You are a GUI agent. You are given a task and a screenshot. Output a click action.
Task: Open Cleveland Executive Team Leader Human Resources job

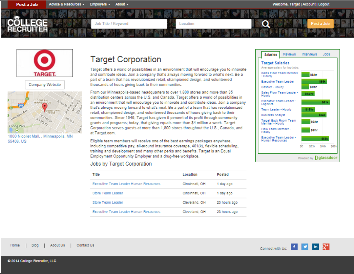pos(126,212)
